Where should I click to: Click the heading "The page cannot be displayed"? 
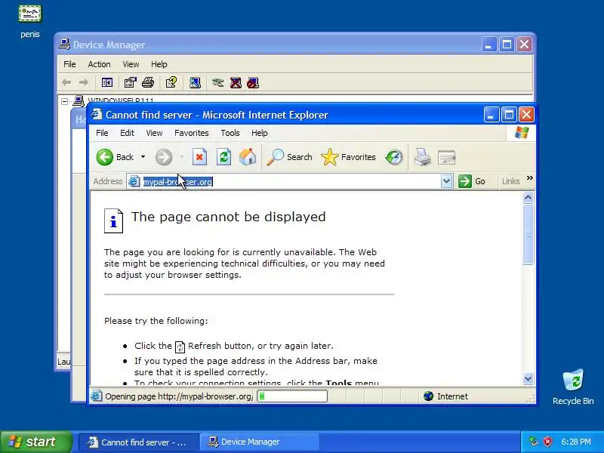[x=229, y=217]
